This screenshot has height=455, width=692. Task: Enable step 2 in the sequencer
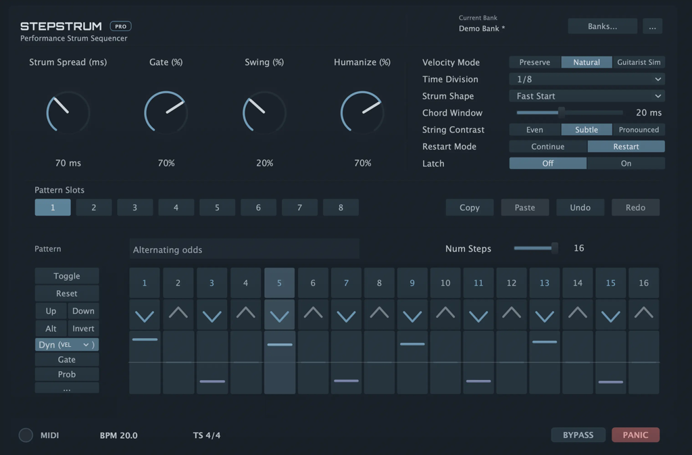pyautogui.click(x=178, y=283)
